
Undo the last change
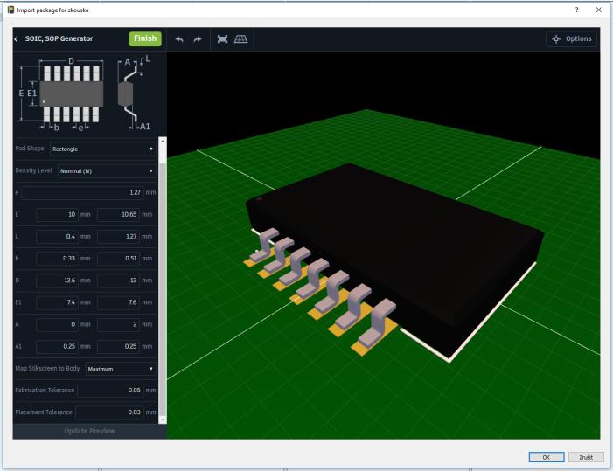(179, 39)
